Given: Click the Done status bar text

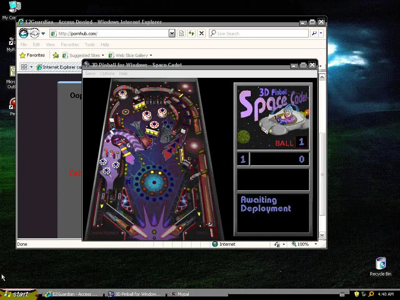Looking at the screenshot, I should click(x=22, y=244).
